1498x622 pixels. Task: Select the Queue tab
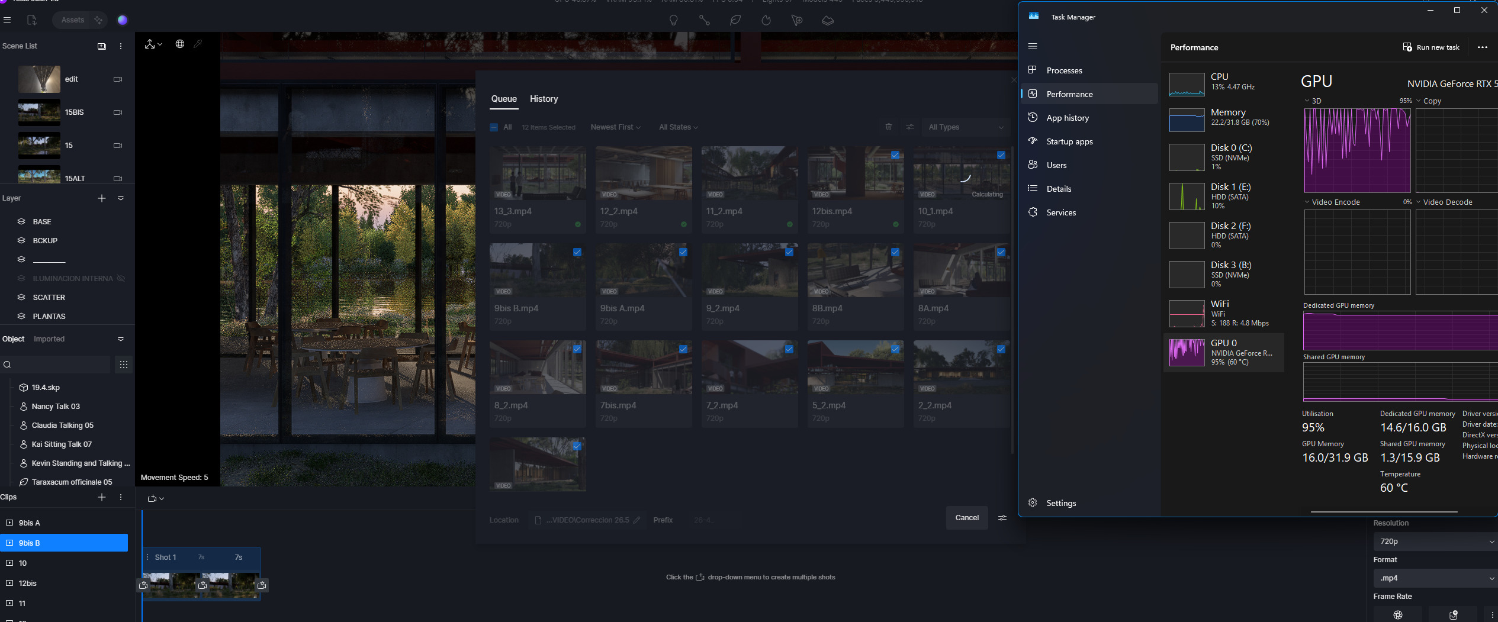(x=504, y=99)
